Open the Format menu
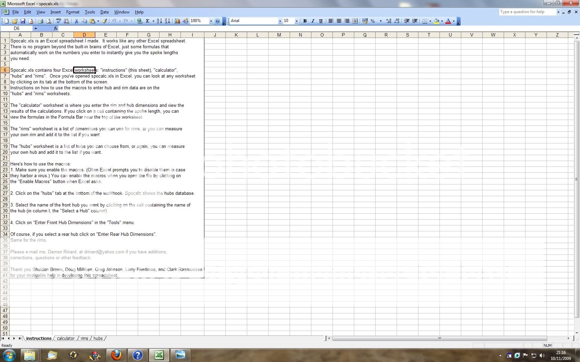This screenshot has width=580, height=362. [x=72, y=12]
